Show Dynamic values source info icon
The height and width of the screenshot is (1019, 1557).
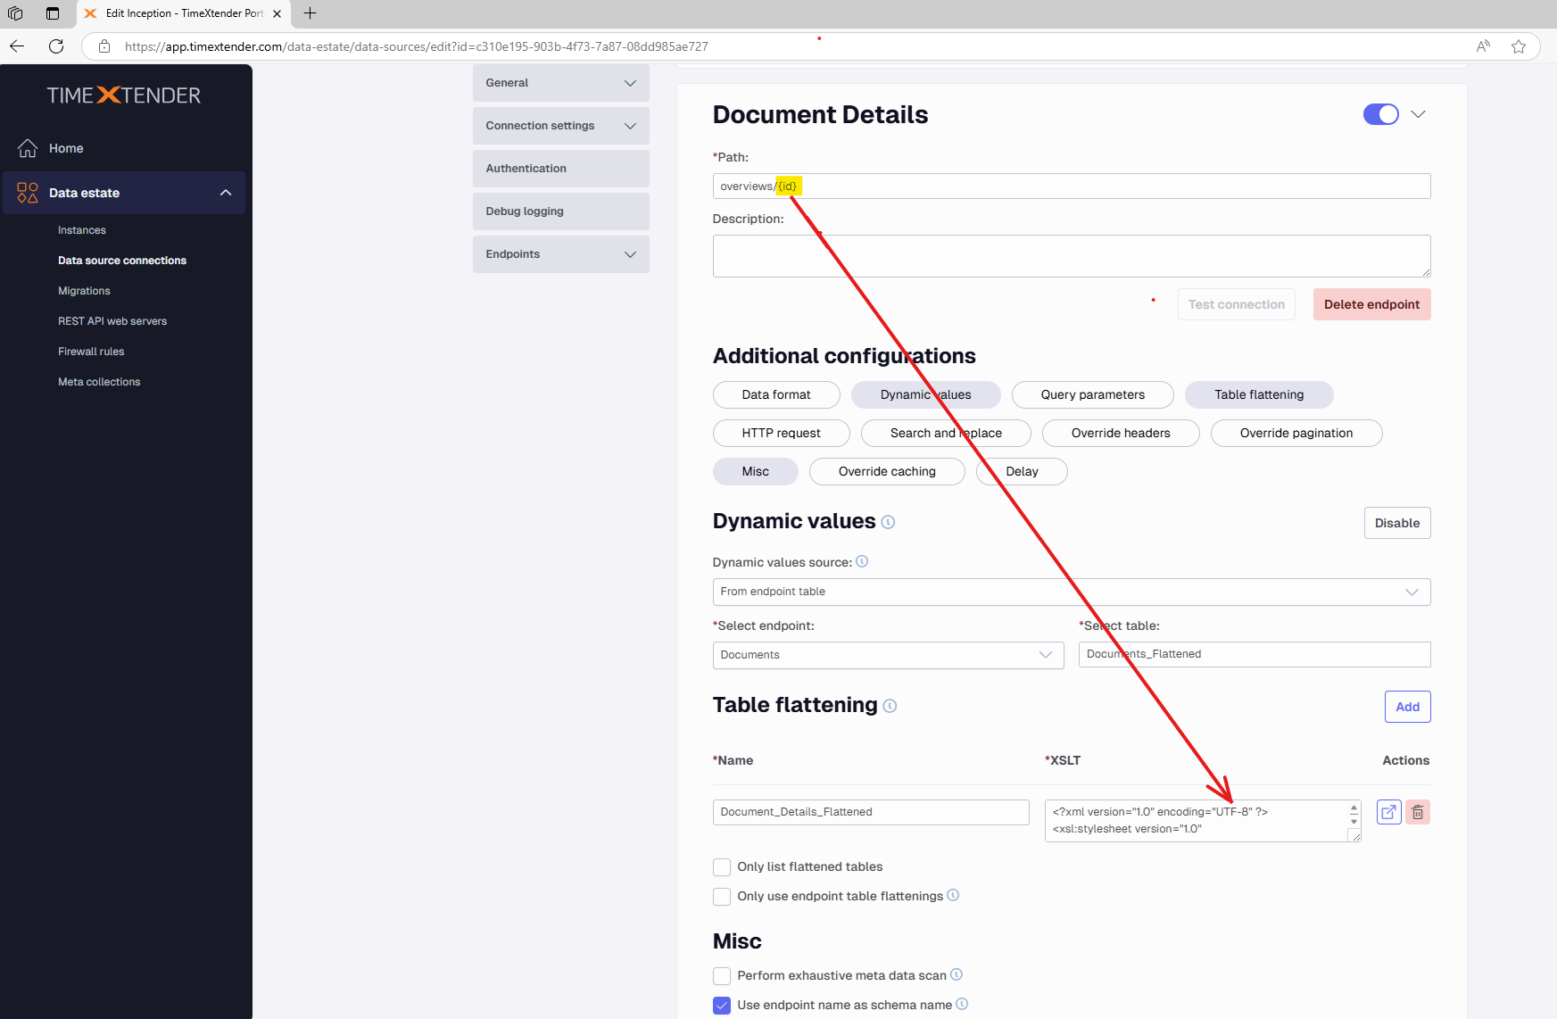pyautogui.click(x=862, y=561)
